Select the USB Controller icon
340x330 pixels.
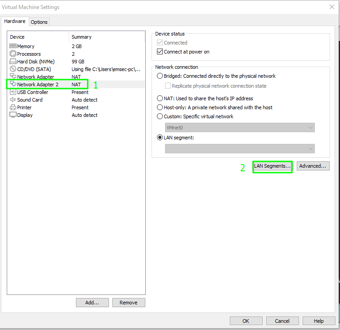13,92
